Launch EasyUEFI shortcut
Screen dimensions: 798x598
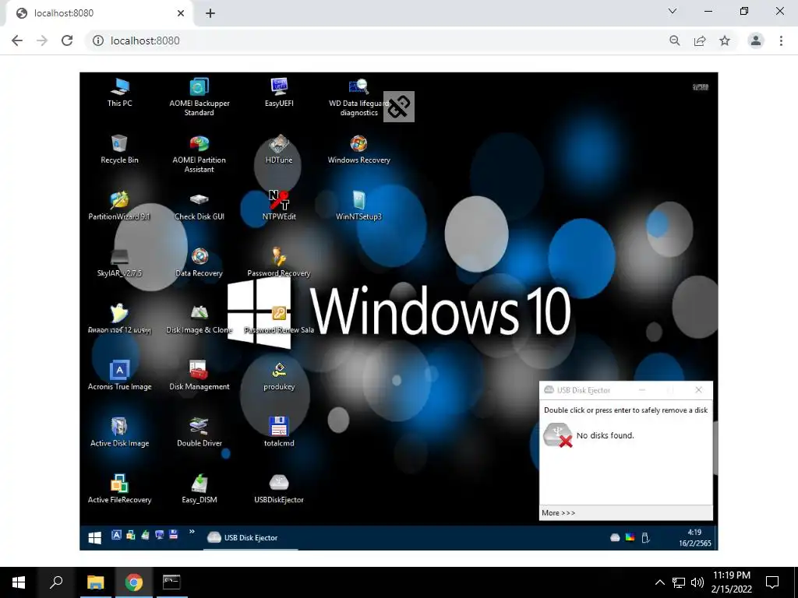279,92
